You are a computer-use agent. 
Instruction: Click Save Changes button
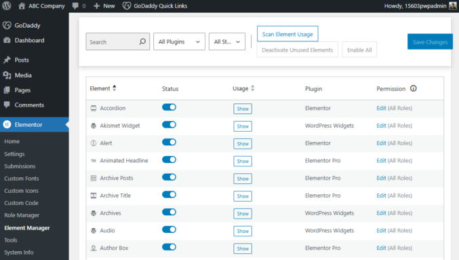[430, 42]
